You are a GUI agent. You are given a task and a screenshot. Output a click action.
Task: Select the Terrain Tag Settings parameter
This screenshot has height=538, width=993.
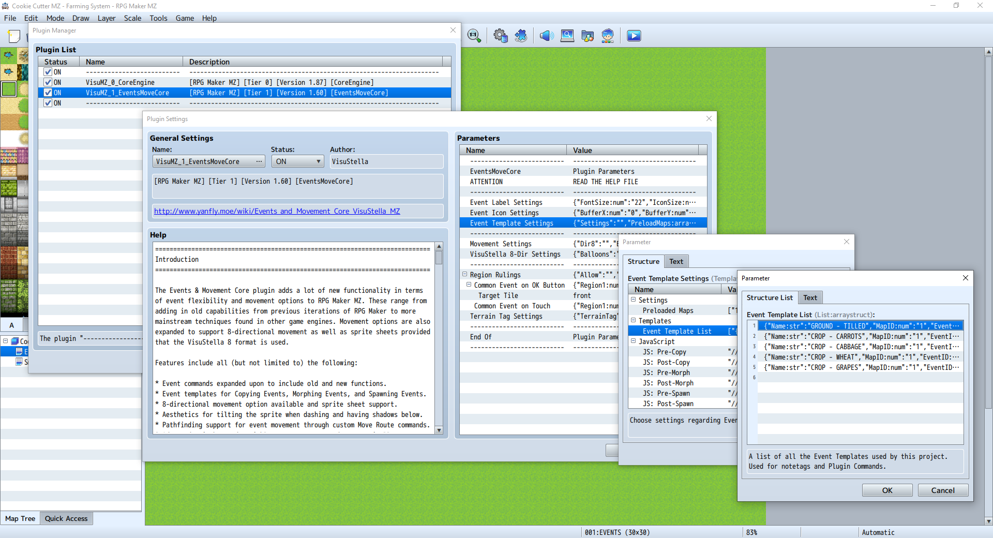[x=539, y=316]
